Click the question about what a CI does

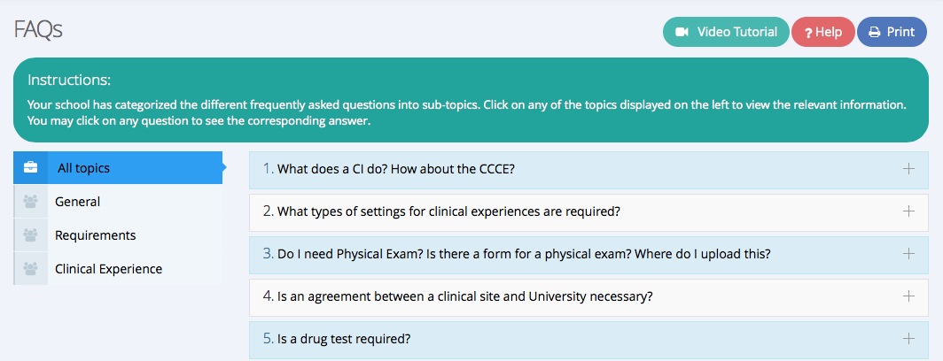tap(396, 169)
